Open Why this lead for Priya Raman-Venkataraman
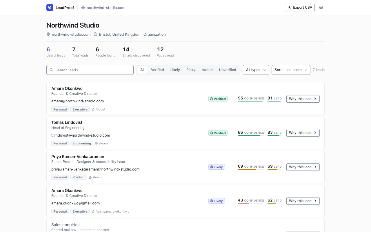Viewport: 371px width, 232px height. coord(303,167)
